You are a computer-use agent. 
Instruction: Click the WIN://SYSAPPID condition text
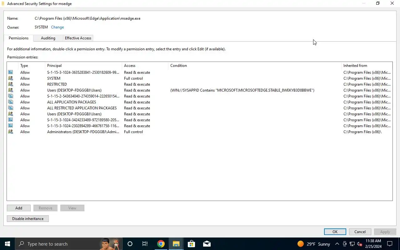pyautogui.click(x=242, y=90)
